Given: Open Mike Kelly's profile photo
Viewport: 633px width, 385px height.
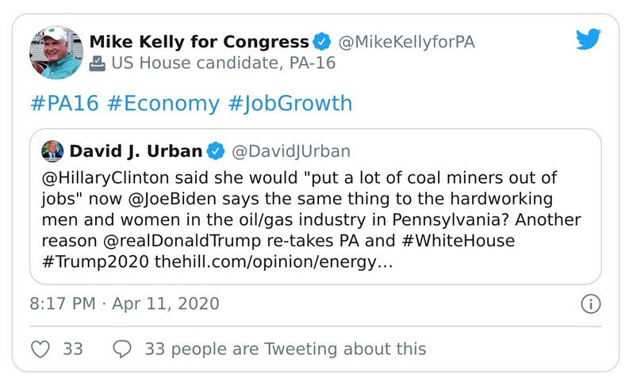Looking at the screenshot, I should click(x=55, y=51).
